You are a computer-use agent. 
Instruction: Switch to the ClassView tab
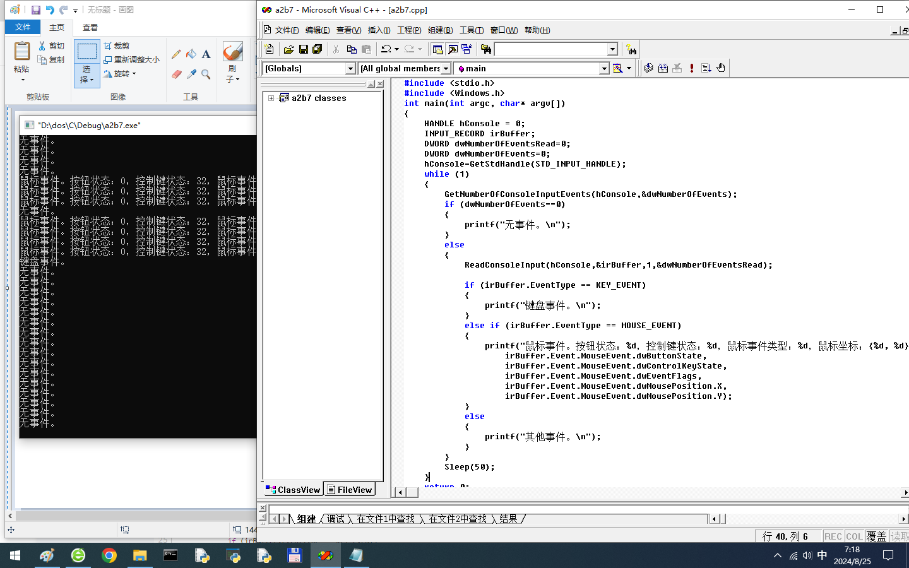pyautogui.click(x=294, y=490)
